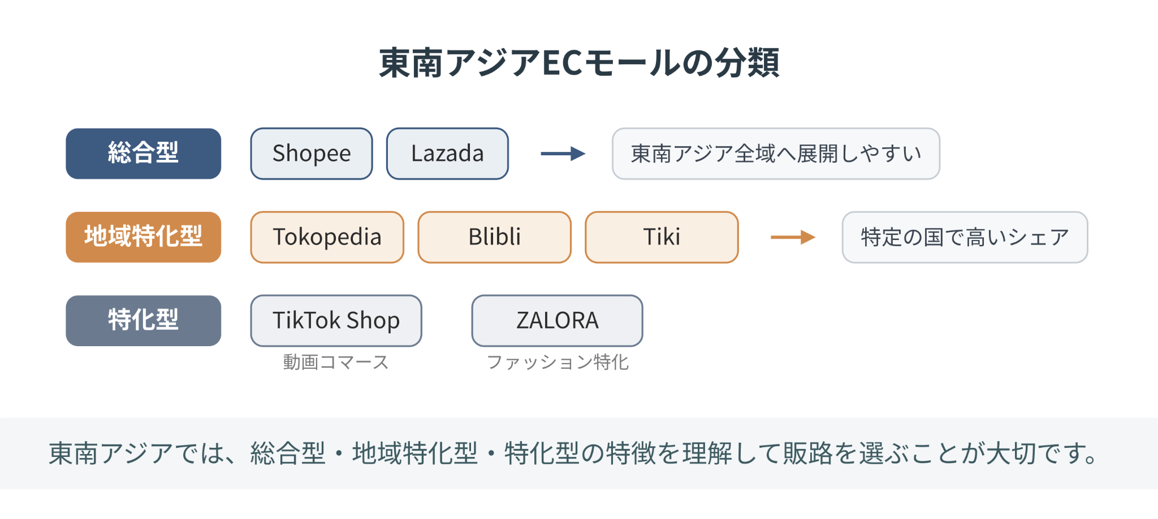
Task: Choose the Tokopedia box
Action: [x=327, y=237]
